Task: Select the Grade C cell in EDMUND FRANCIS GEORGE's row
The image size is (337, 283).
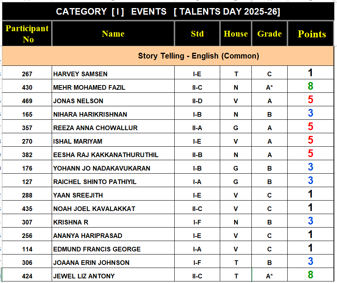Action: (x=270, y=248)
